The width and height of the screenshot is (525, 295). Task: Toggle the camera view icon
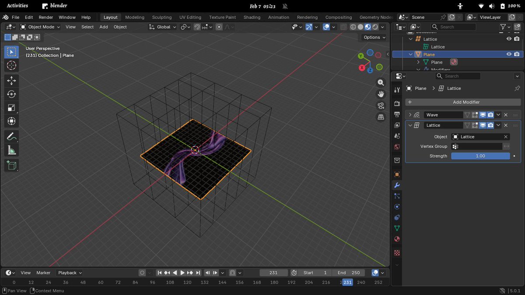coord(381,105)
